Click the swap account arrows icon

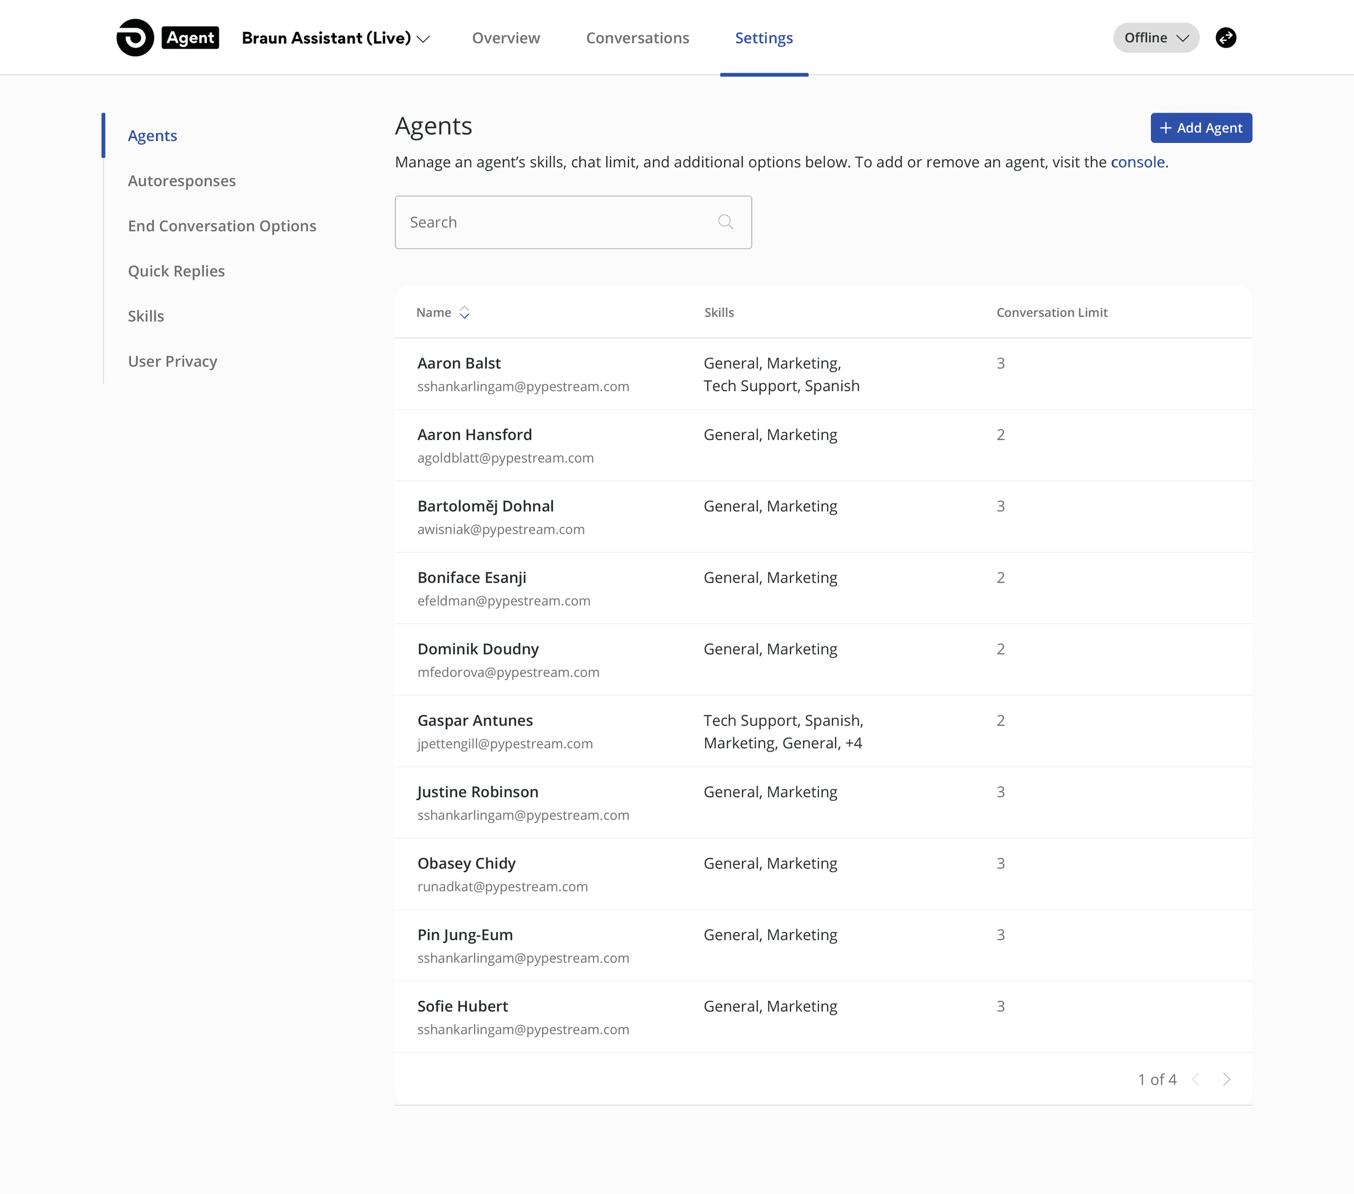coord(1226,38)
